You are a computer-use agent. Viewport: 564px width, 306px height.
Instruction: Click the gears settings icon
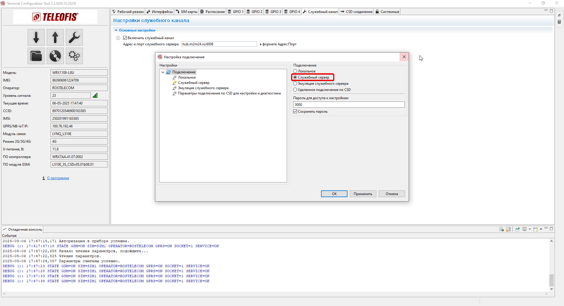(x=74, y=56)
